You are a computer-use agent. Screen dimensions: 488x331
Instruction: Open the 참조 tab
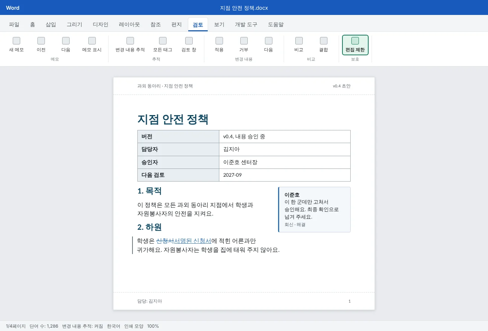coord(156,25)
